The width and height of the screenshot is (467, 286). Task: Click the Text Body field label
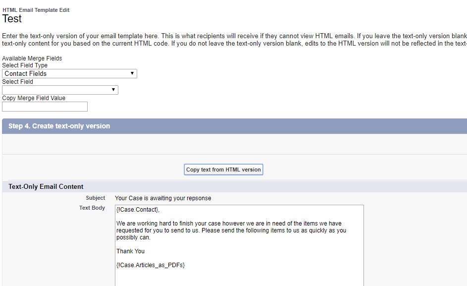pyautogui.click(x=92, y=208)
